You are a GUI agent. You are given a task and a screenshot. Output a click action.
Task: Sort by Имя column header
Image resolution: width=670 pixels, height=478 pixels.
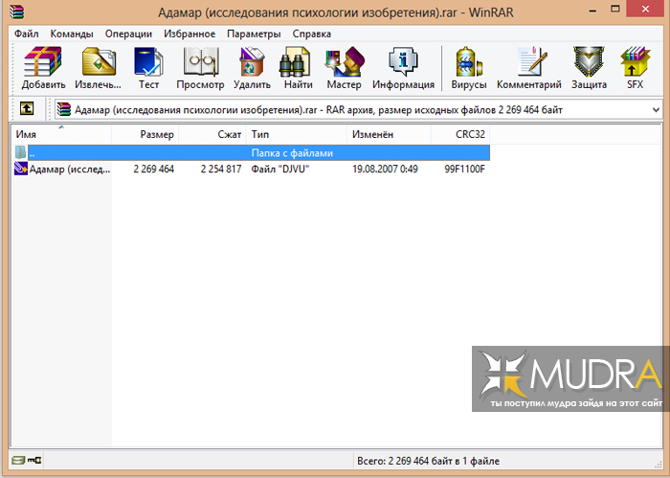tap(61, 135)
